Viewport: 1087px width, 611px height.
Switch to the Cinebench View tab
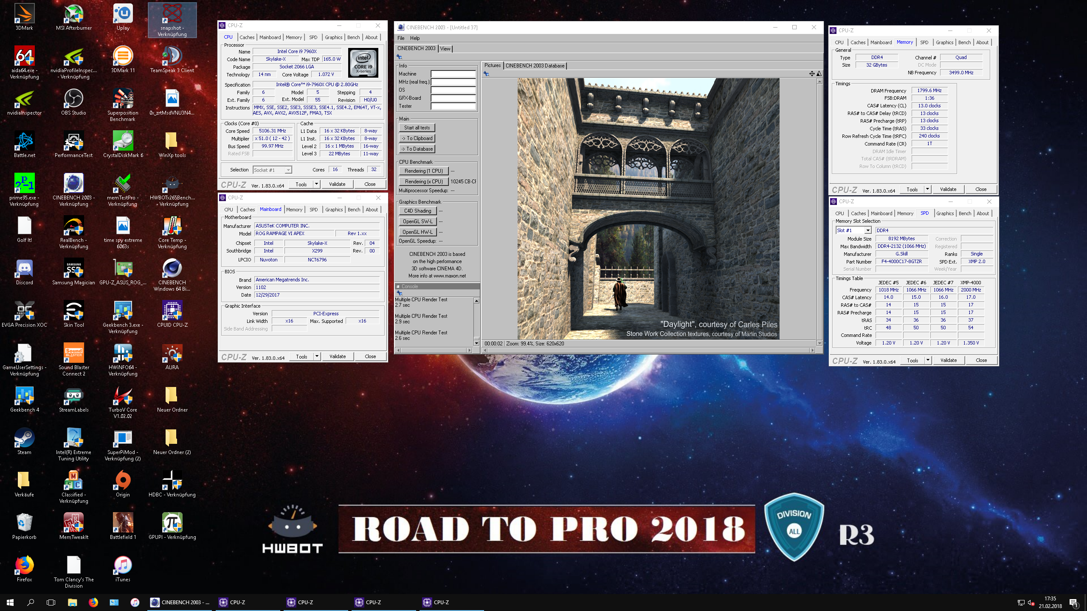coord(445,49)
